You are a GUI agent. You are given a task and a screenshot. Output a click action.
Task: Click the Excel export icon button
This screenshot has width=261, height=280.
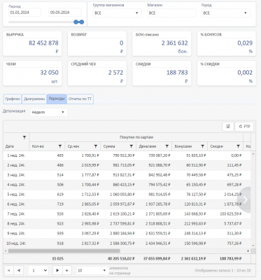pyautogui.click(x=228, y=127)
